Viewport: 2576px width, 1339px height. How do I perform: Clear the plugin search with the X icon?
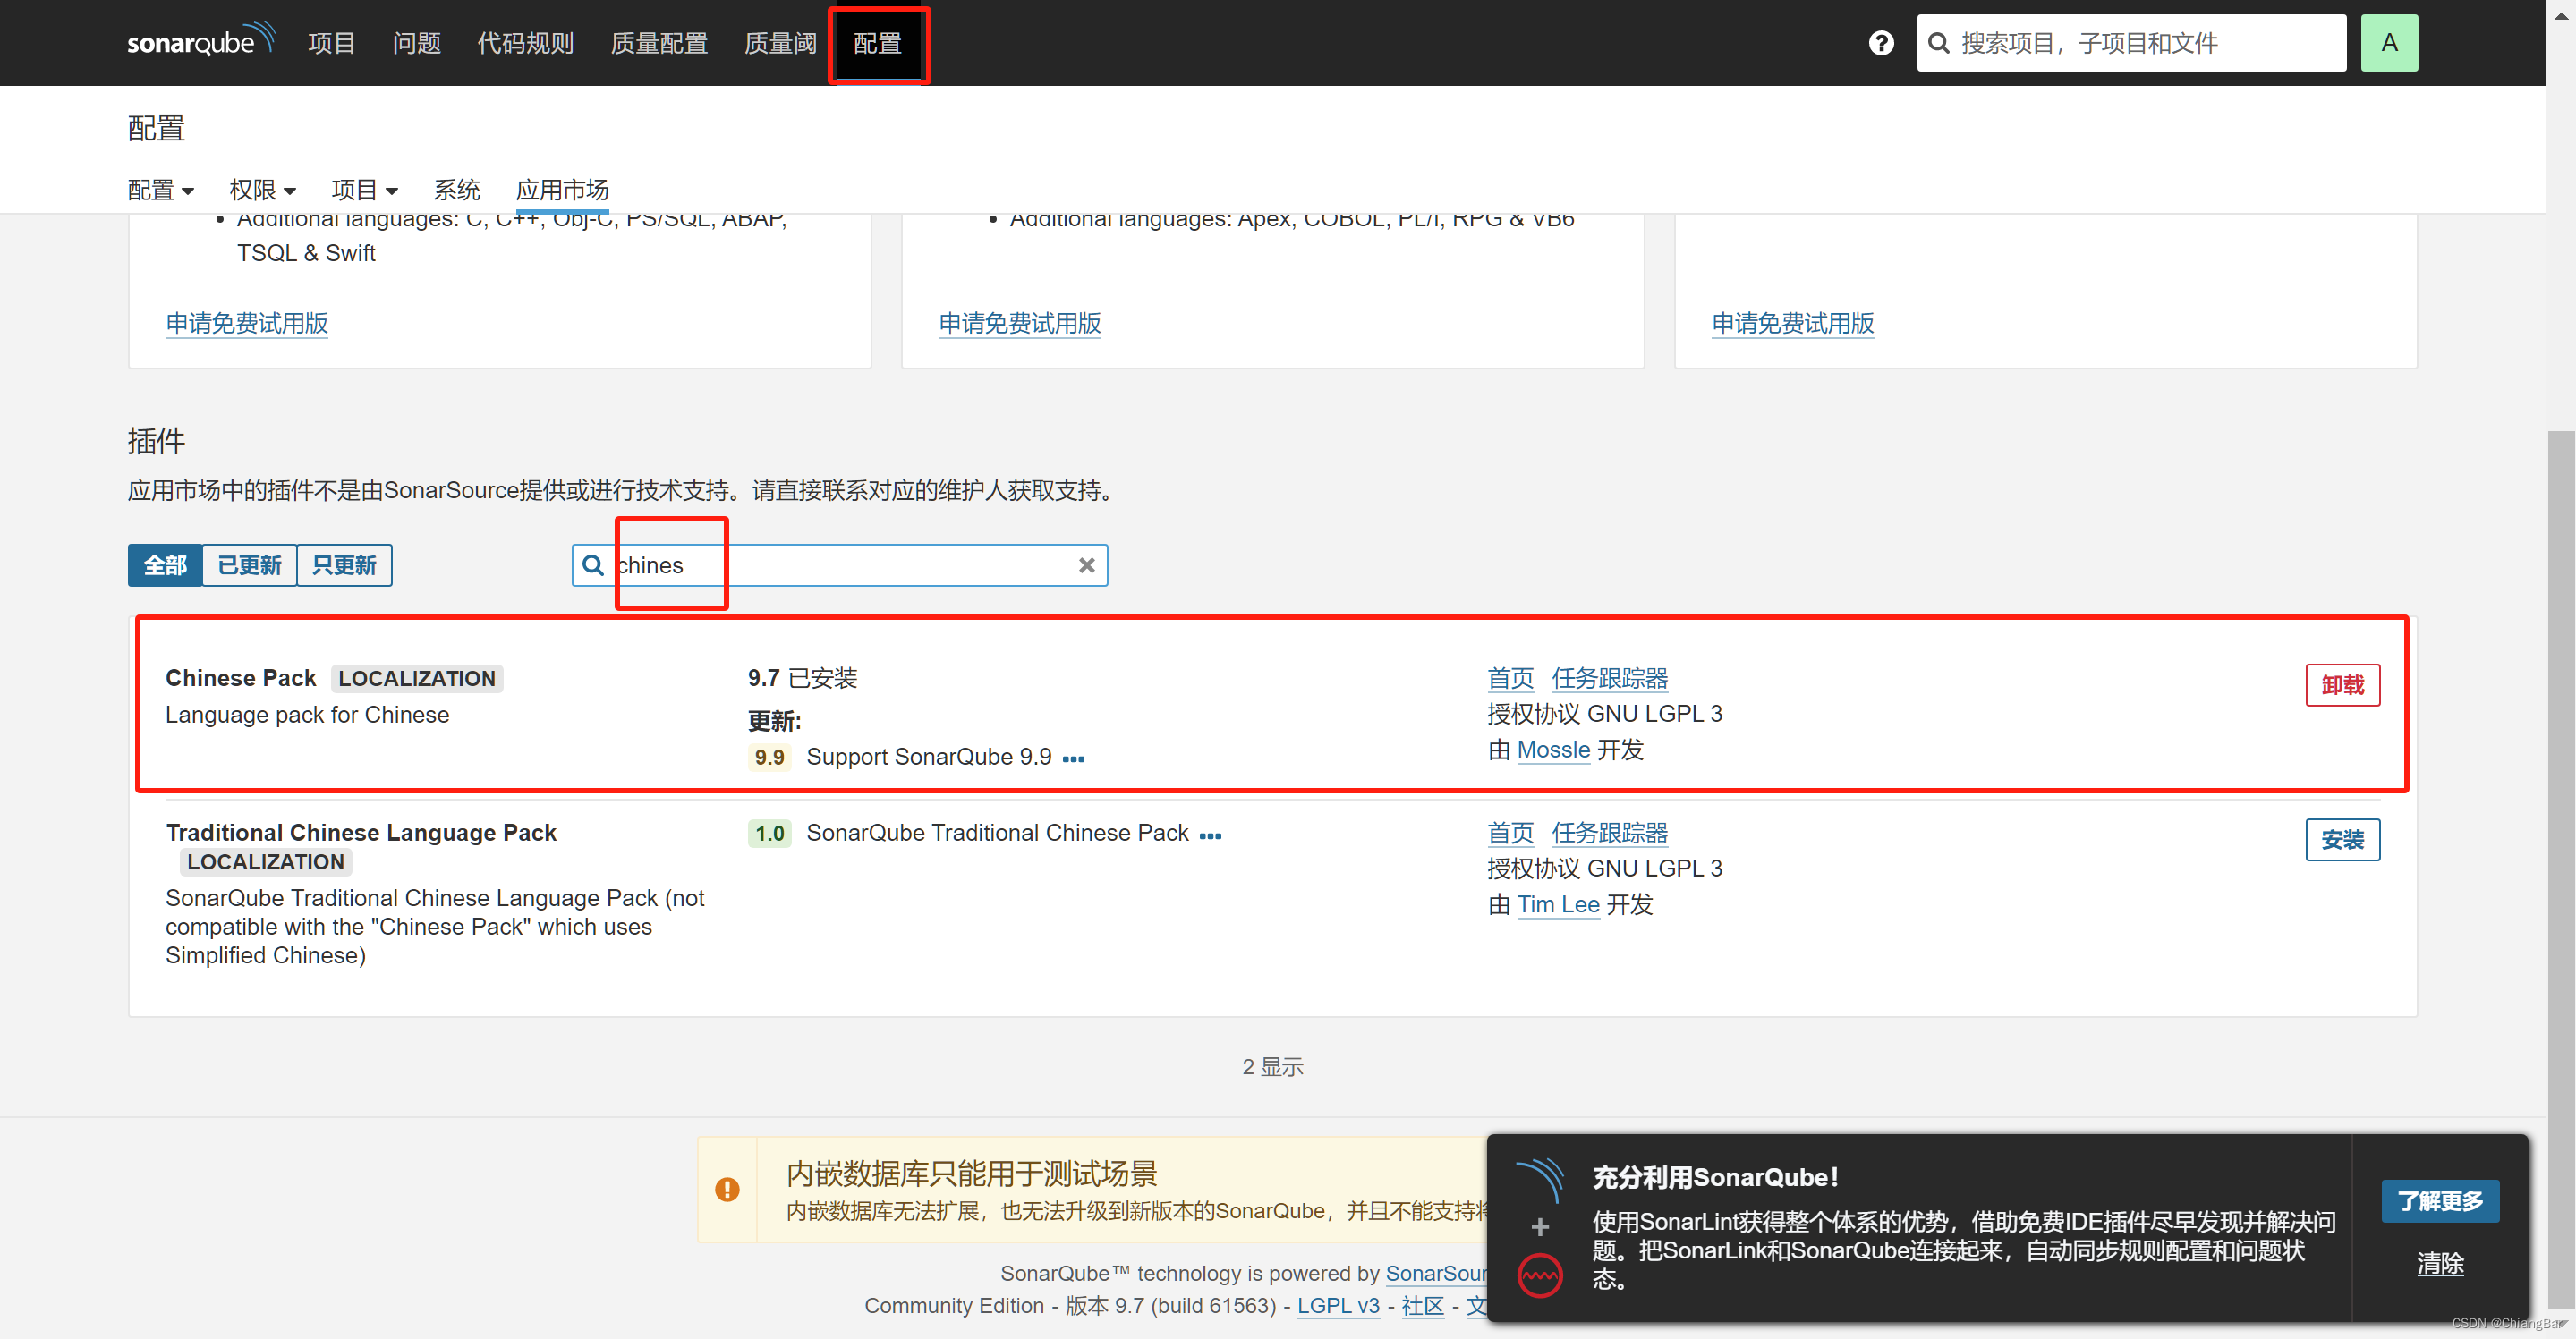click(1087, 565)
